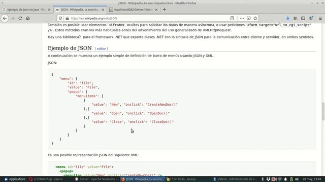Go back to the previous page
Image resolution: width=325 pixels, height=182 pixels.
click(5, 18)
